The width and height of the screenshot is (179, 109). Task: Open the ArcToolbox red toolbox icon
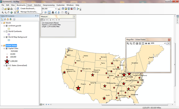[72, 9]
